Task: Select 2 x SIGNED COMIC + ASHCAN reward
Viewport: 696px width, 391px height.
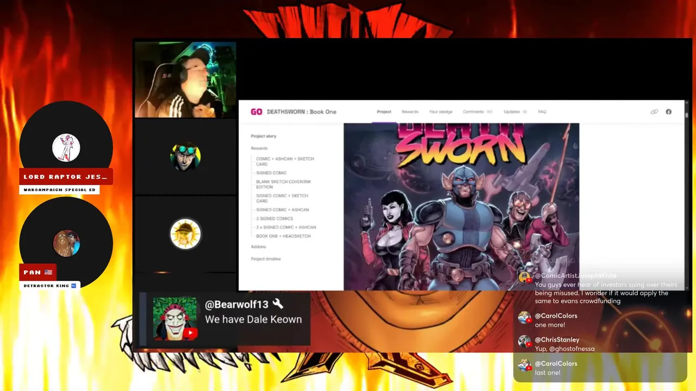Action: coord(286,227)
